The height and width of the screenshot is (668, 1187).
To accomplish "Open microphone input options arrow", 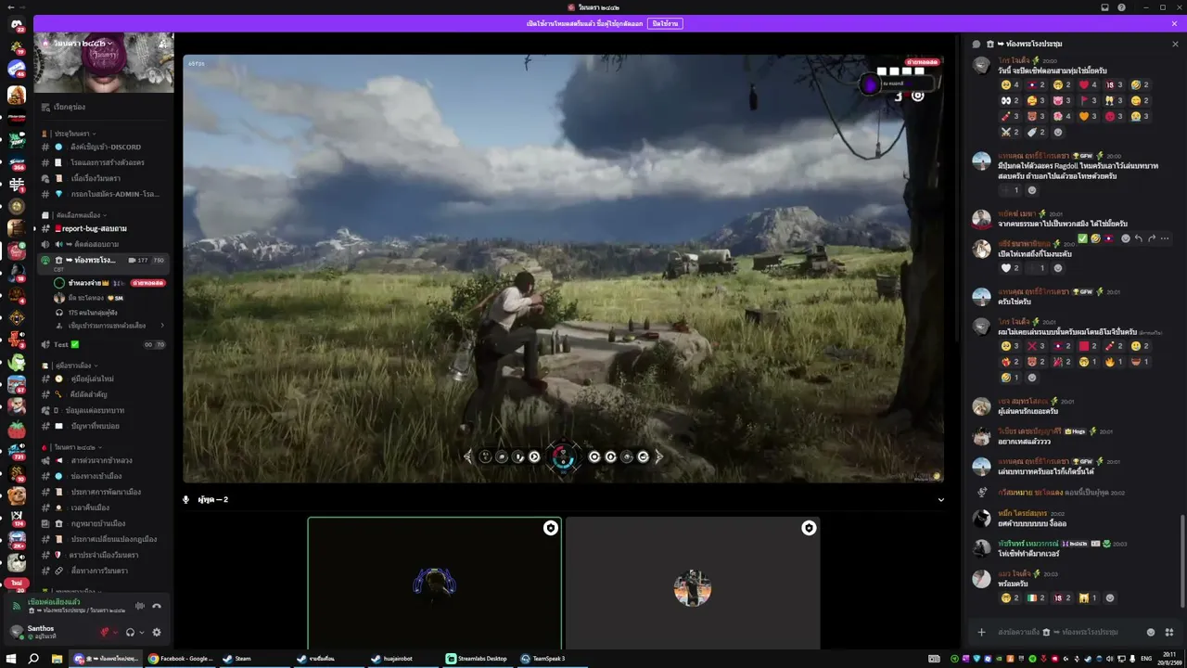I will [115, 633].
